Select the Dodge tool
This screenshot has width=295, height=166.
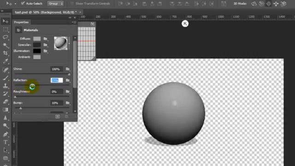point(6,126)
